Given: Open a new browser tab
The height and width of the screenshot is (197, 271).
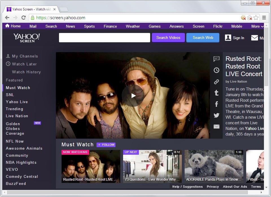Looking at the screenshot, I should pos(64,9).
